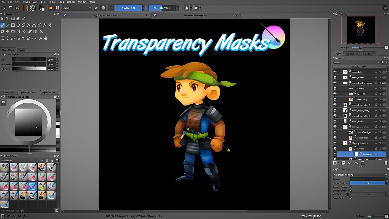Uncheck the Smooth Pressure checkbox
This screenshot has height=219, width=389.
click(351, 187)
